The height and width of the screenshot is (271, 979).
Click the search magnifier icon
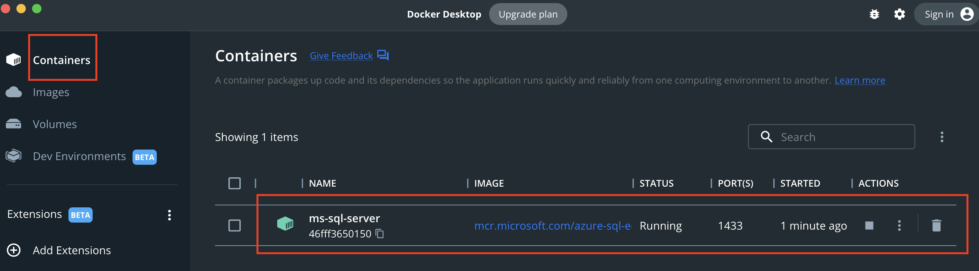766,137
